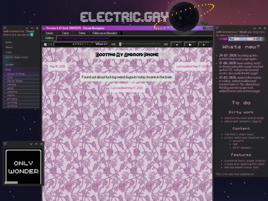The height and width of the screenshot is (201, 268).
Task: Collapse the Whats new panel with down chevron
Action: (x=255, y=28)
